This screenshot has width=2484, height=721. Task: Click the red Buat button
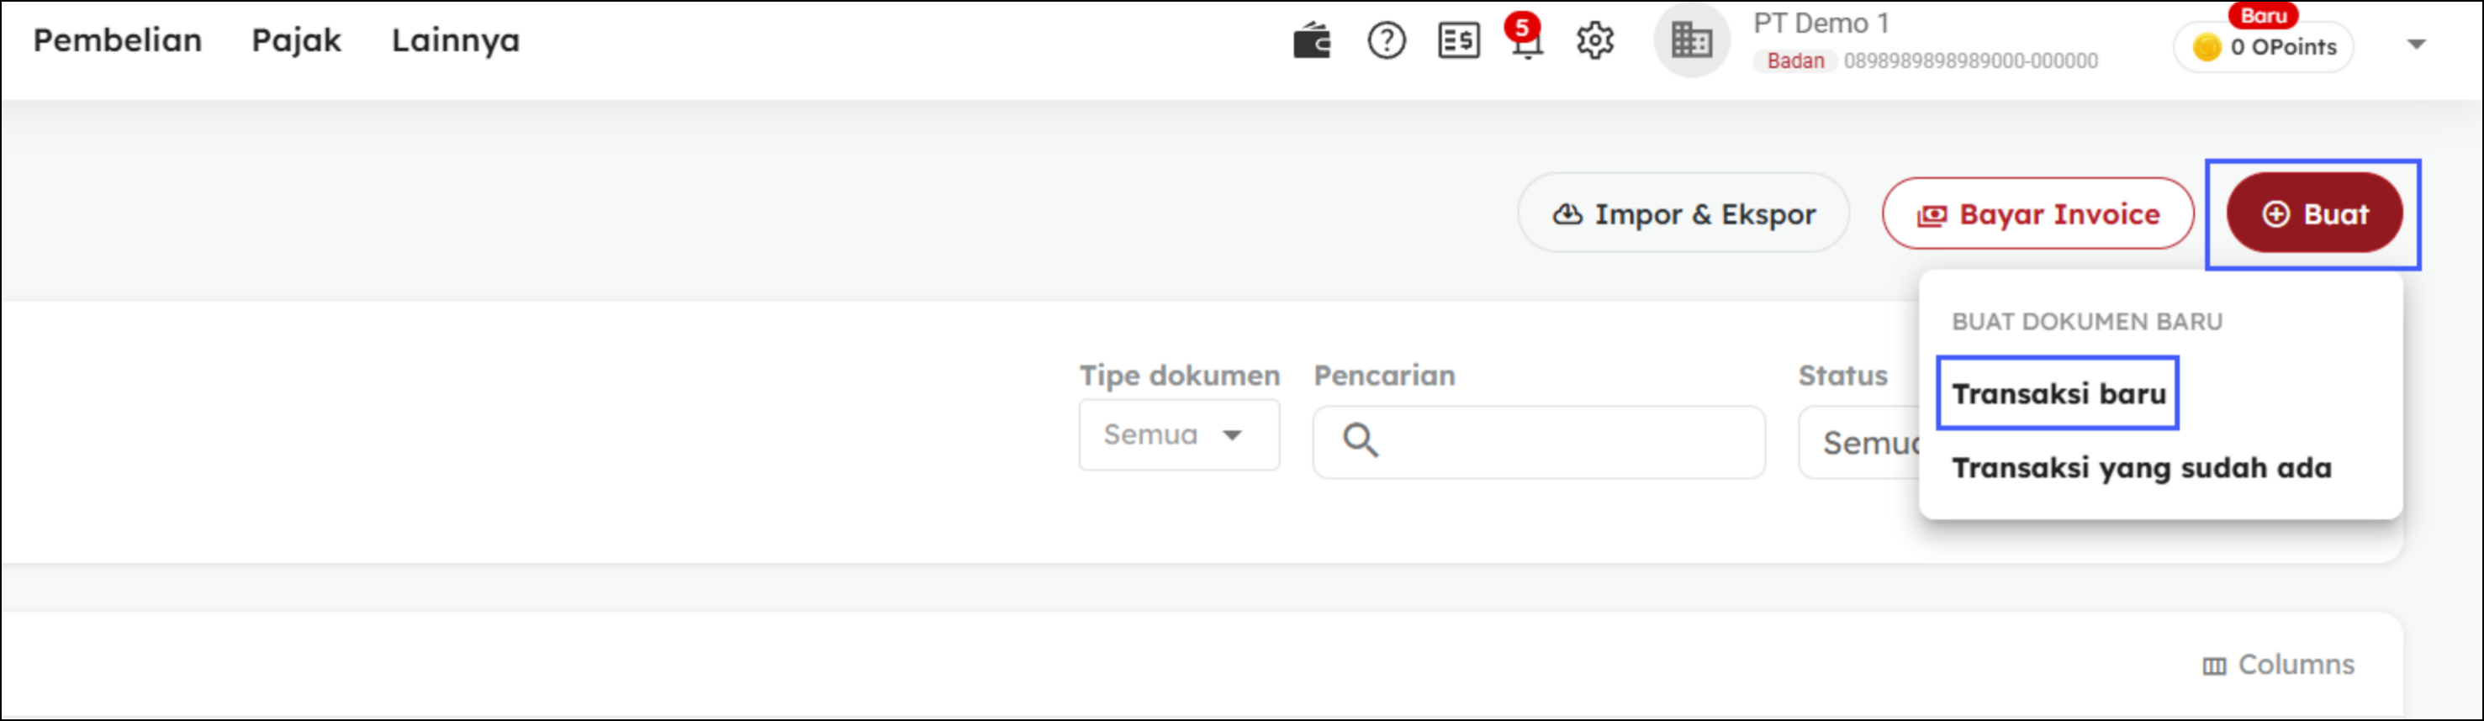pyautogui.click(x=2313, y=214)
